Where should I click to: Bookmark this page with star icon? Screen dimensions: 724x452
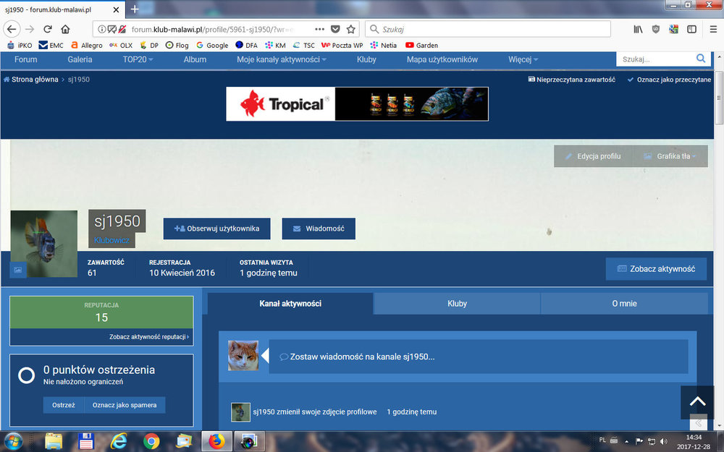click(351, 29)
